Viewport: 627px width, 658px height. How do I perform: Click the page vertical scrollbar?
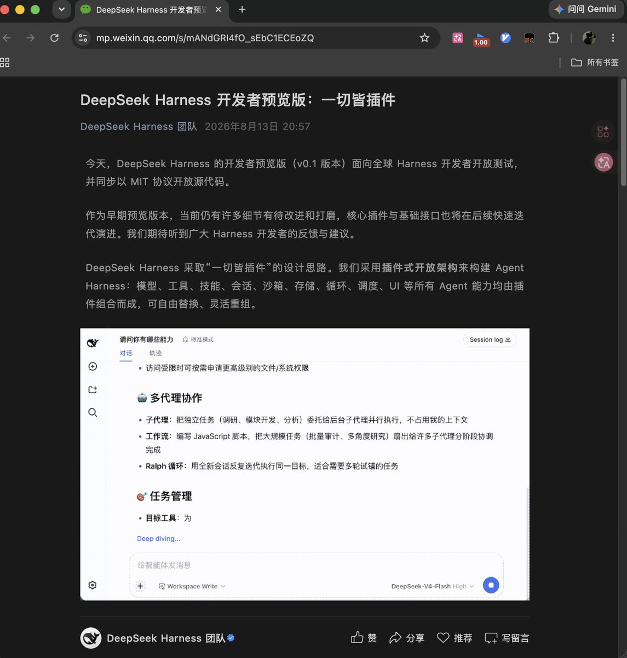click(623, 132)
